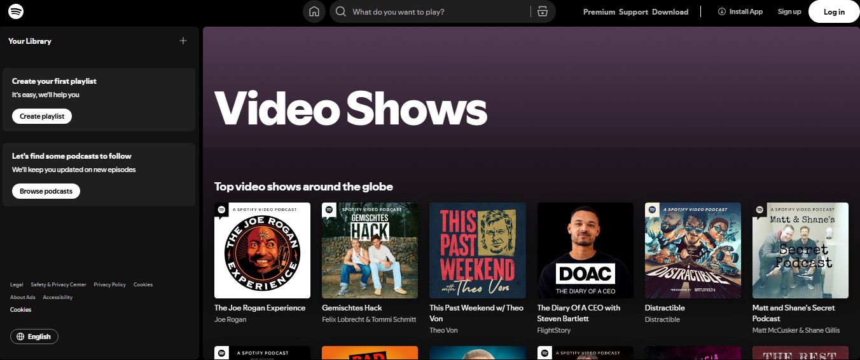Image resolution: width=860 pixels, height=360 pixels.
Task: Click 'Felix Lobrecht & Tommi Schmitt' text
Action: pyautogui.click(x=369, y=319)
